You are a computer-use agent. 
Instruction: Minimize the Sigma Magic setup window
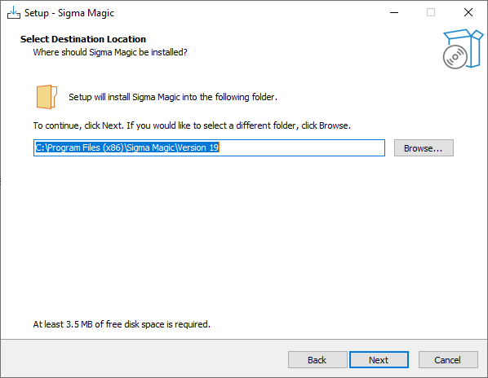point(394,13)
